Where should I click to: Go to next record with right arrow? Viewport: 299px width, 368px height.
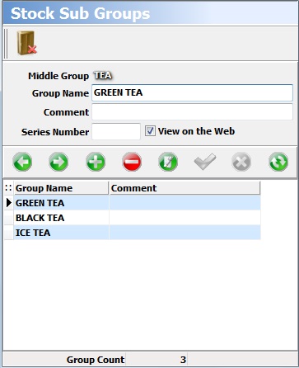pos(58,162)
